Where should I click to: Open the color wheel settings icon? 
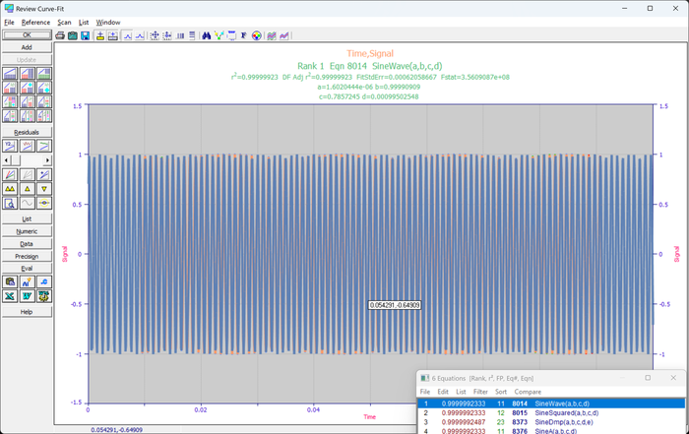pyautogui.click(x=257, y=35)
